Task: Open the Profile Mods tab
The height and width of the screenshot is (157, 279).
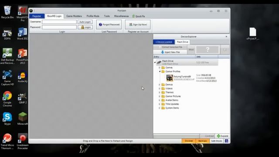Action: point(93,16)
